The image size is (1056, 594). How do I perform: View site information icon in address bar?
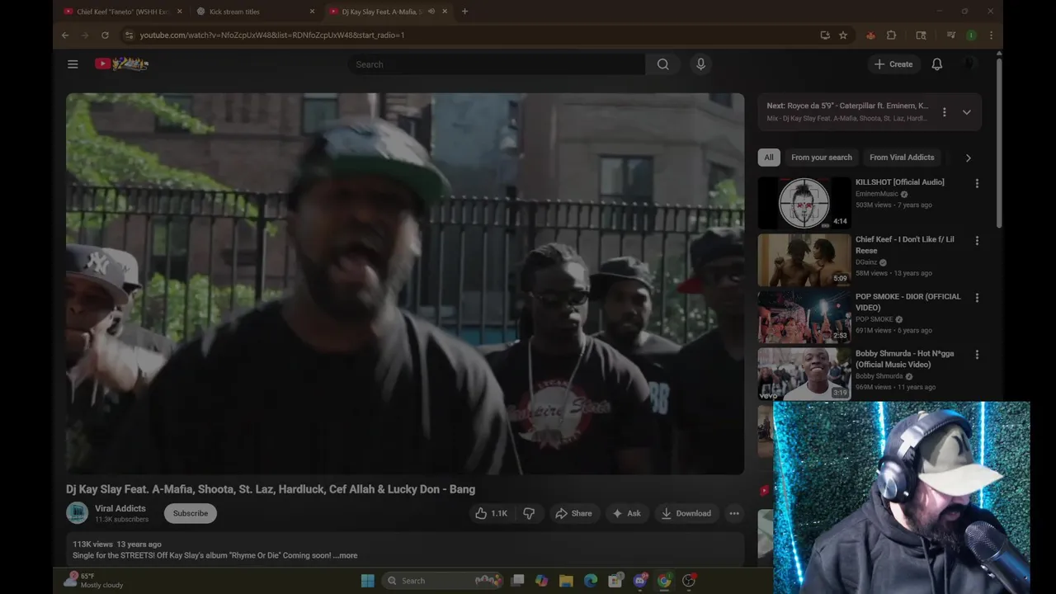point(128,35)
